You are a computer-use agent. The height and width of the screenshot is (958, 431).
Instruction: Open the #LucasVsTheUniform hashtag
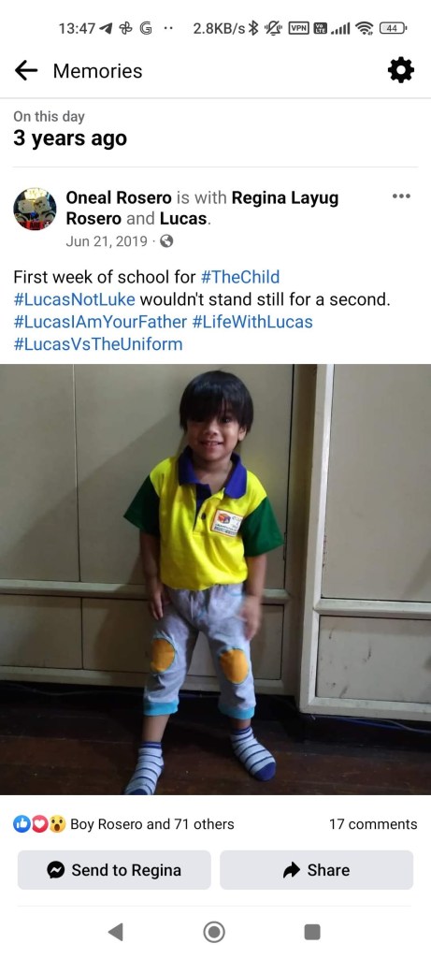[x=97, y=344]
